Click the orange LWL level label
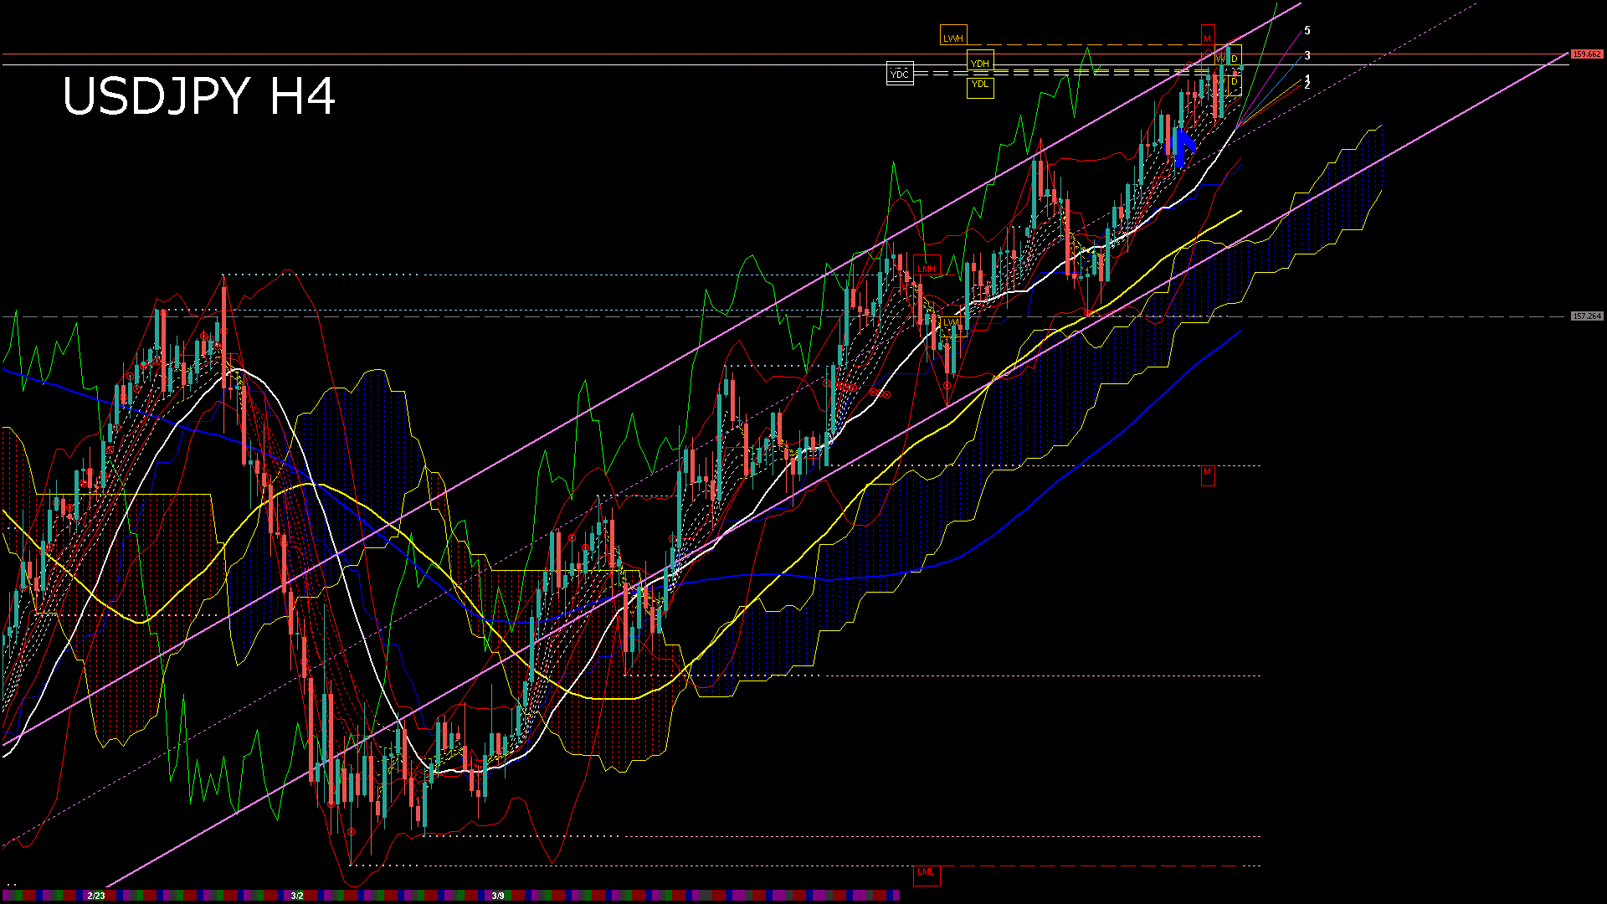Screen dimensions: 1607x904 952,322
